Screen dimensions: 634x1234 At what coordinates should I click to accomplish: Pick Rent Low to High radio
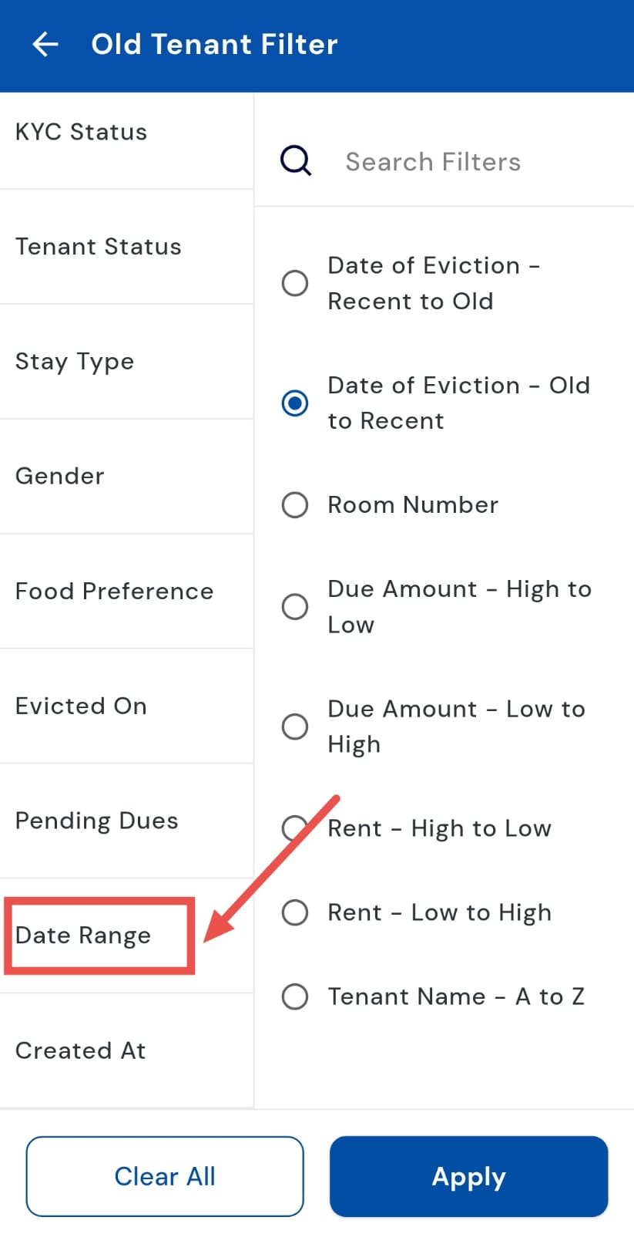(295, 912)
